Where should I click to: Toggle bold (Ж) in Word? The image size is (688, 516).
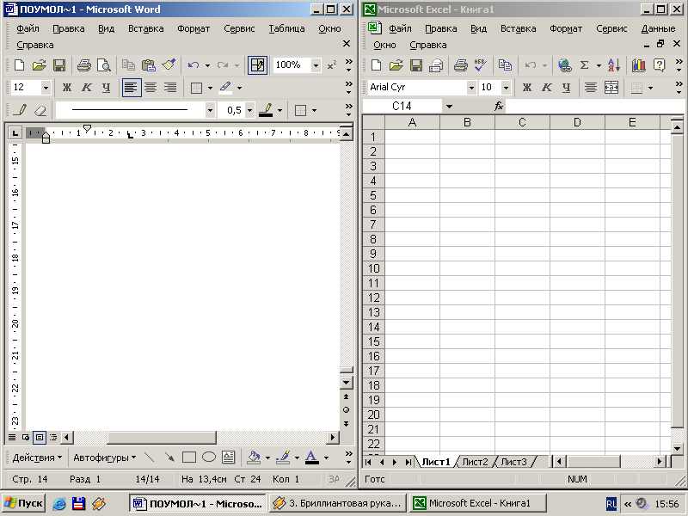(67, 88)
